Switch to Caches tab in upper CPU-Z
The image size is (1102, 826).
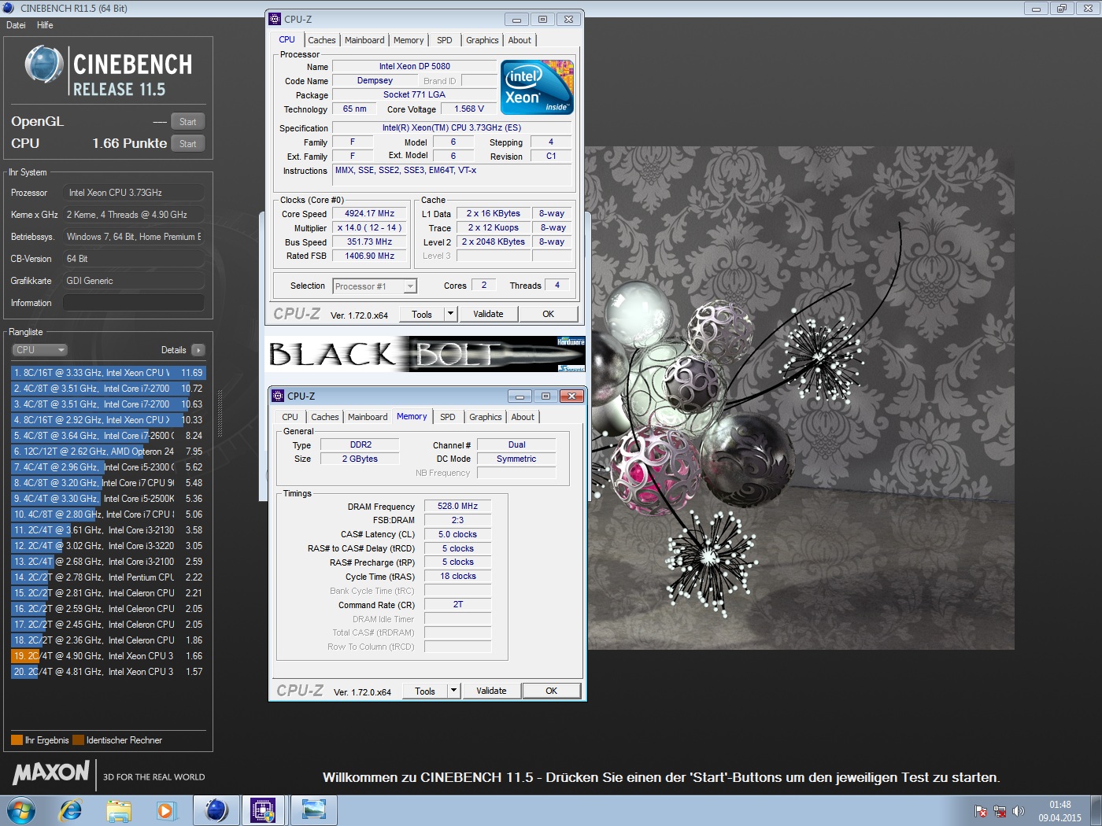coord(322,40)
